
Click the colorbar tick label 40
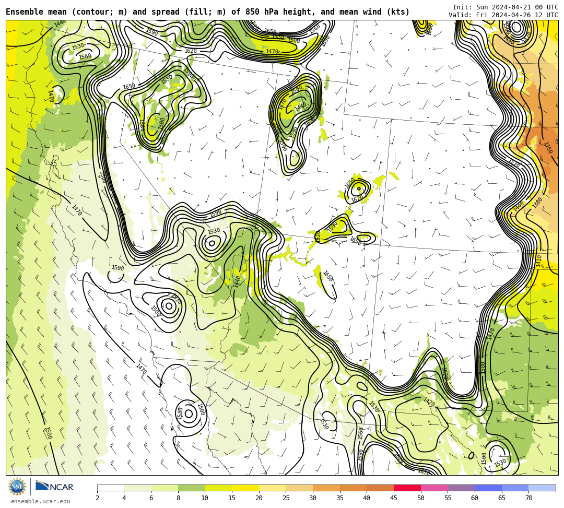click(x=367, y=498)
